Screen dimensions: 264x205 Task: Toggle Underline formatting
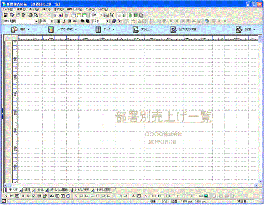click(x=70, y=21)
